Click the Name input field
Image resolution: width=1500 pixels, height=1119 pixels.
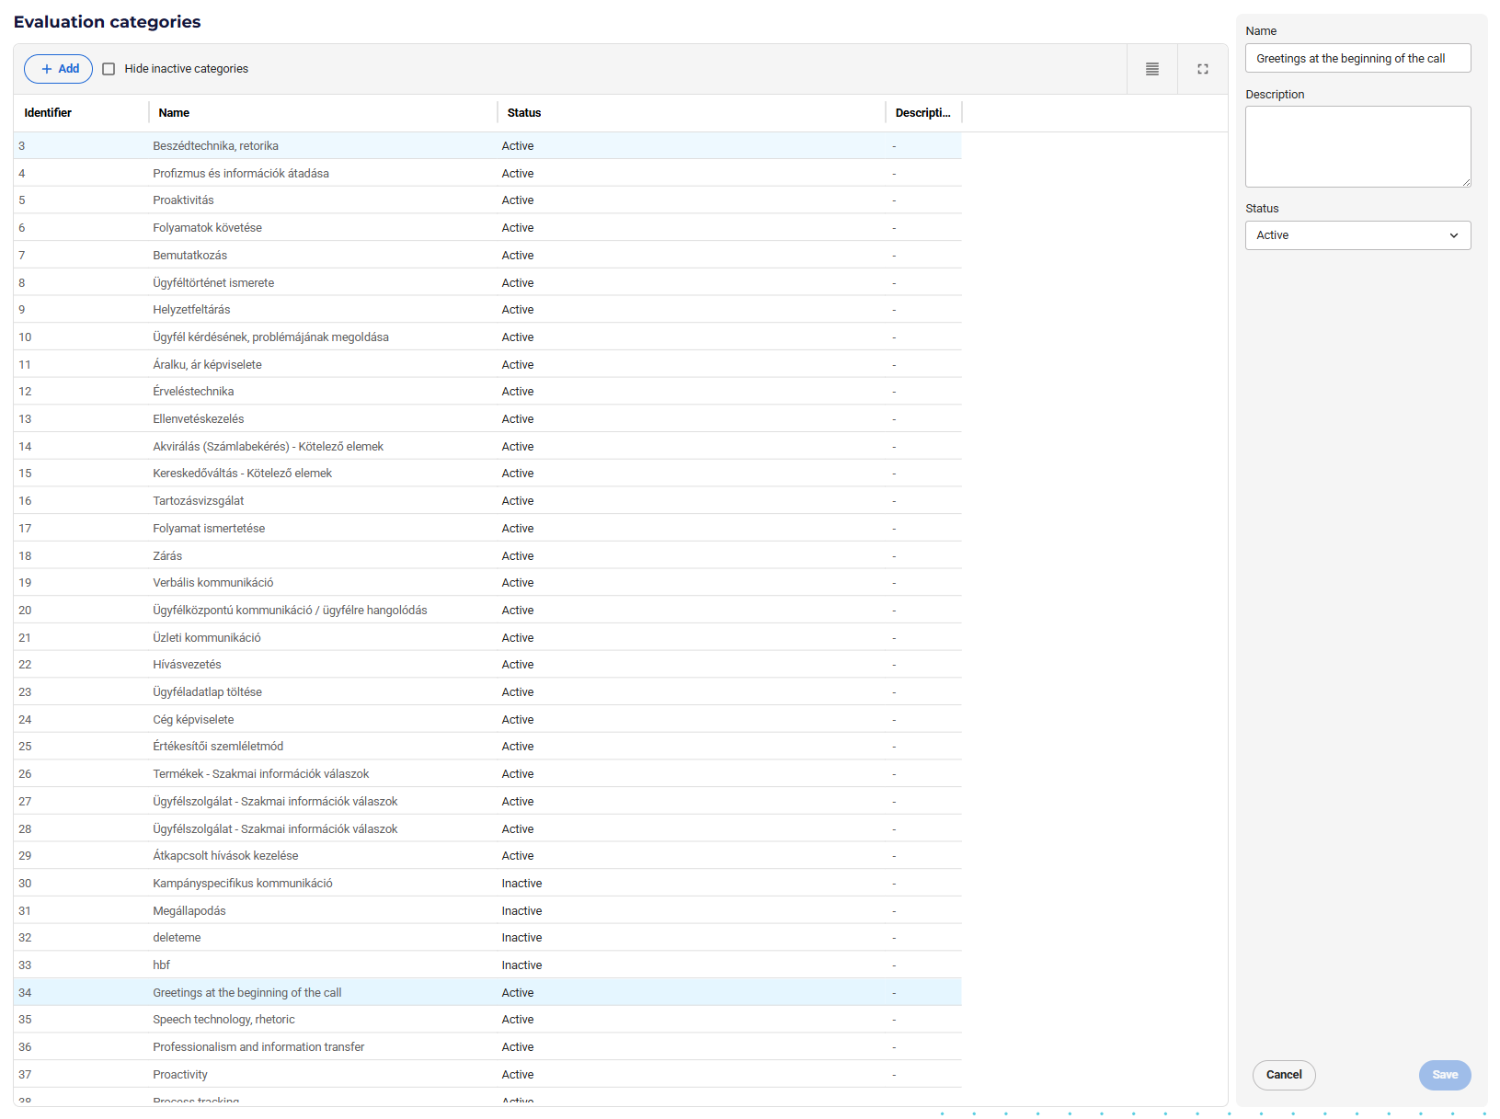(1357, 58)
